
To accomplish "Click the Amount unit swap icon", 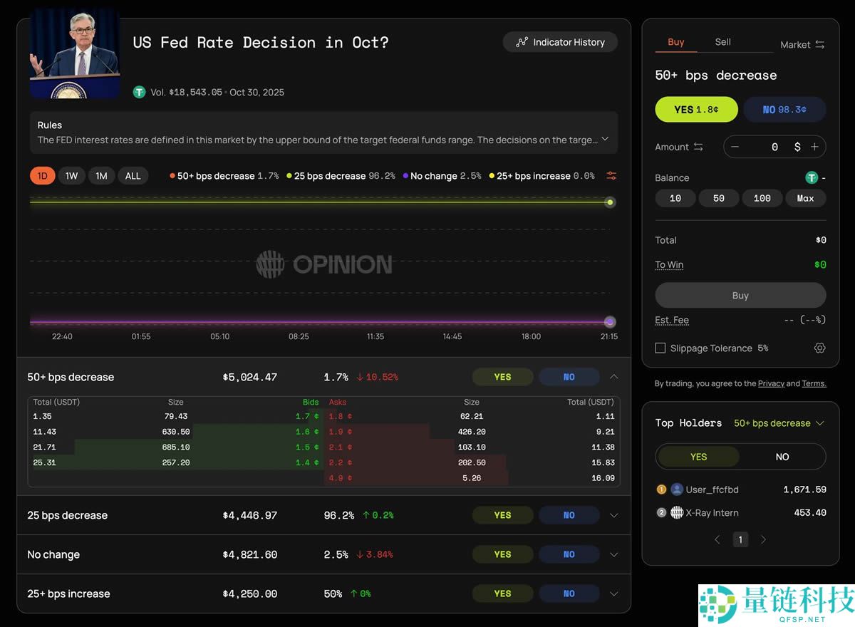I will pyautogui.click(x=698, y=147).
